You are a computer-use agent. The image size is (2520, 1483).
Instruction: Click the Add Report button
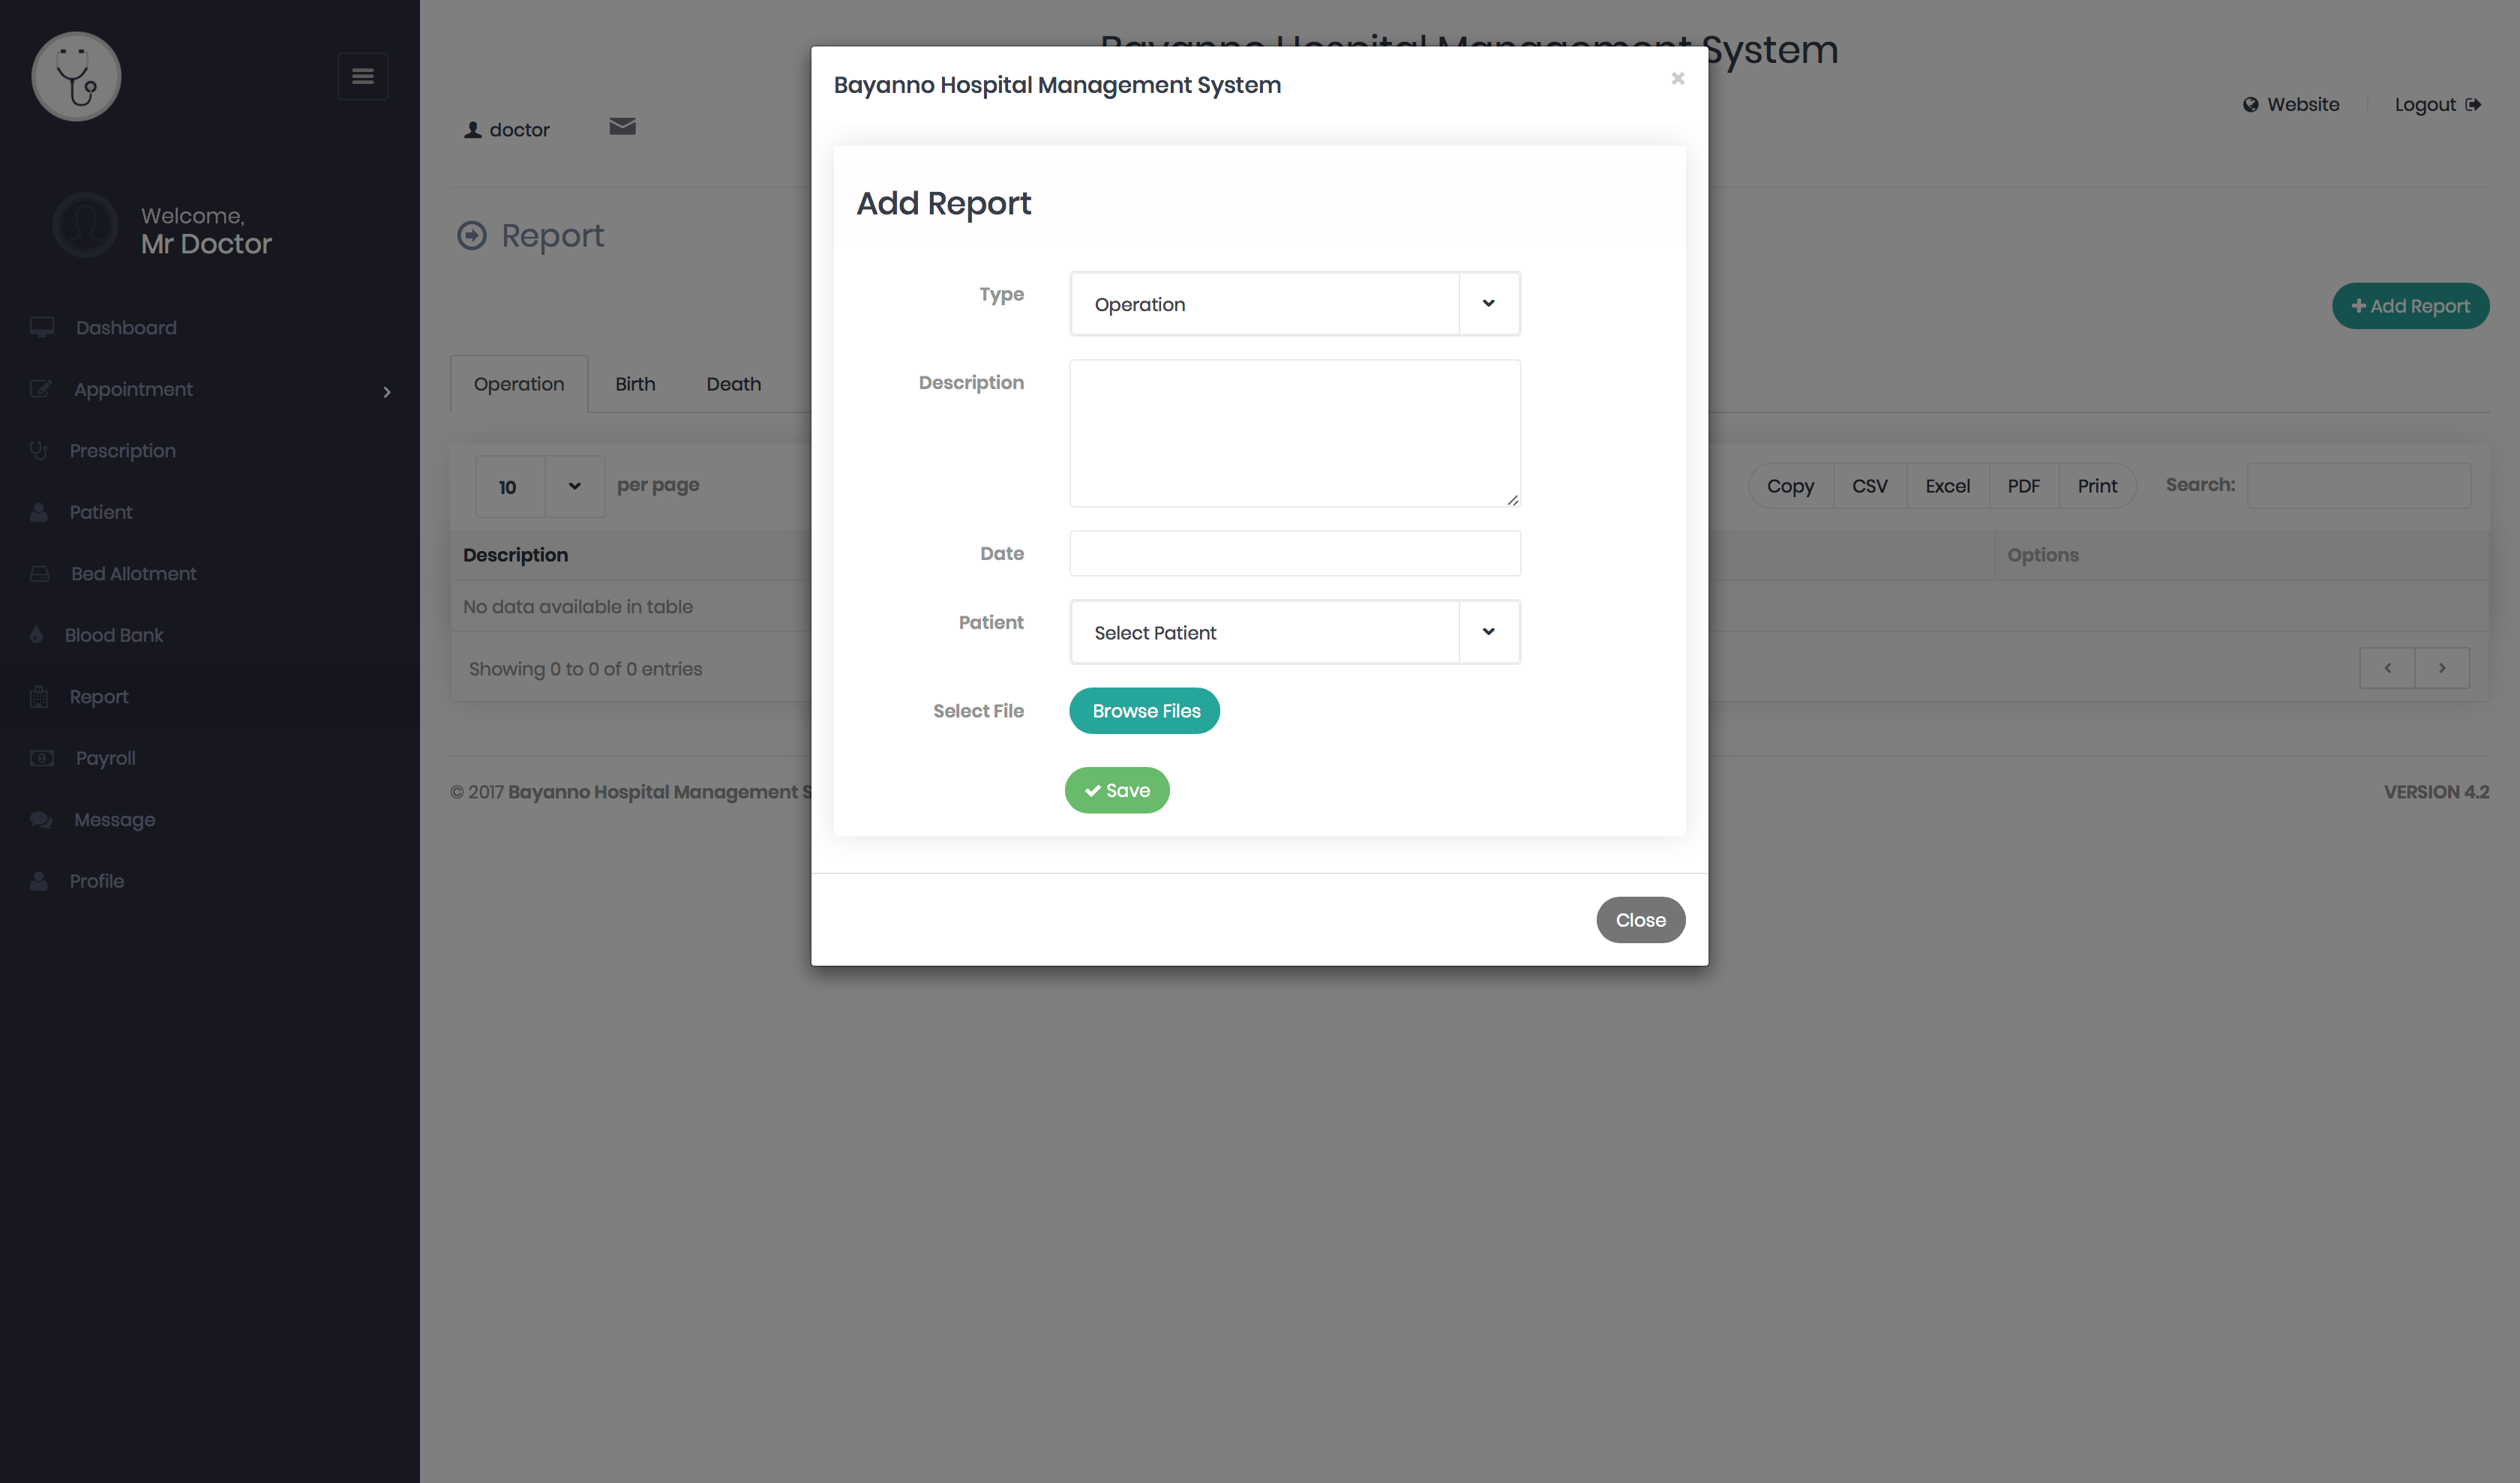pos(2409,305)
